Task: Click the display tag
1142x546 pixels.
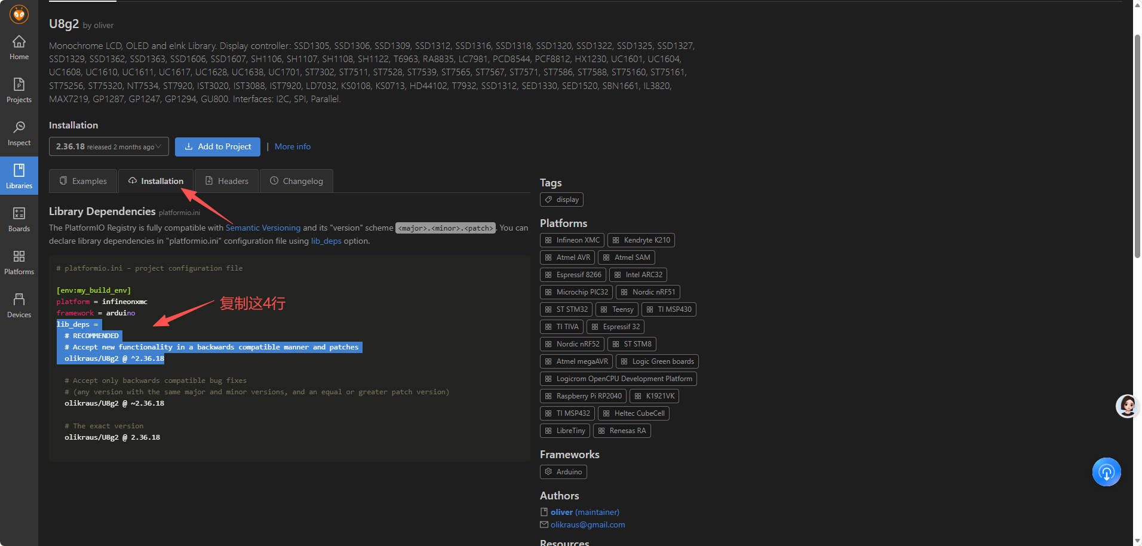Action: pyautogui.click(x=561, y=200)
